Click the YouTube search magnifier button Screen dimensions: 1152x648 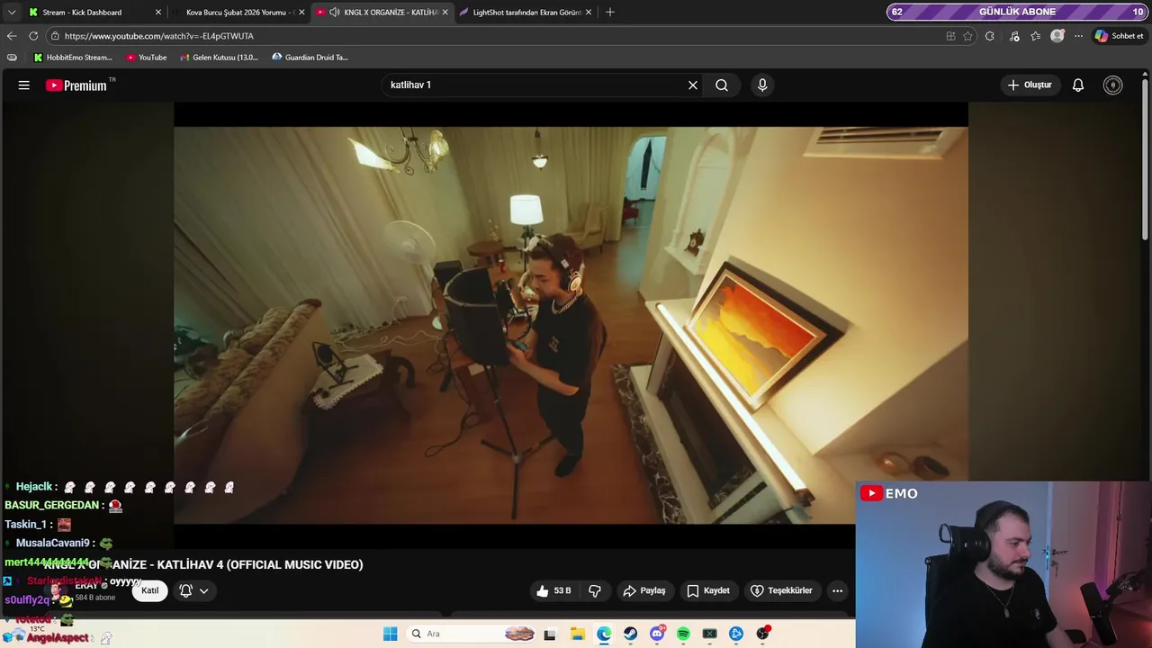[x=722, y=85]
